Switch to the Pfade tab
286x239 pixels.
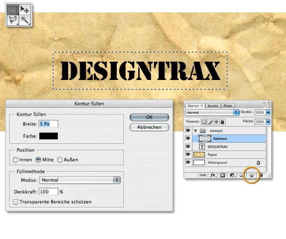click(x=228, y=105)
